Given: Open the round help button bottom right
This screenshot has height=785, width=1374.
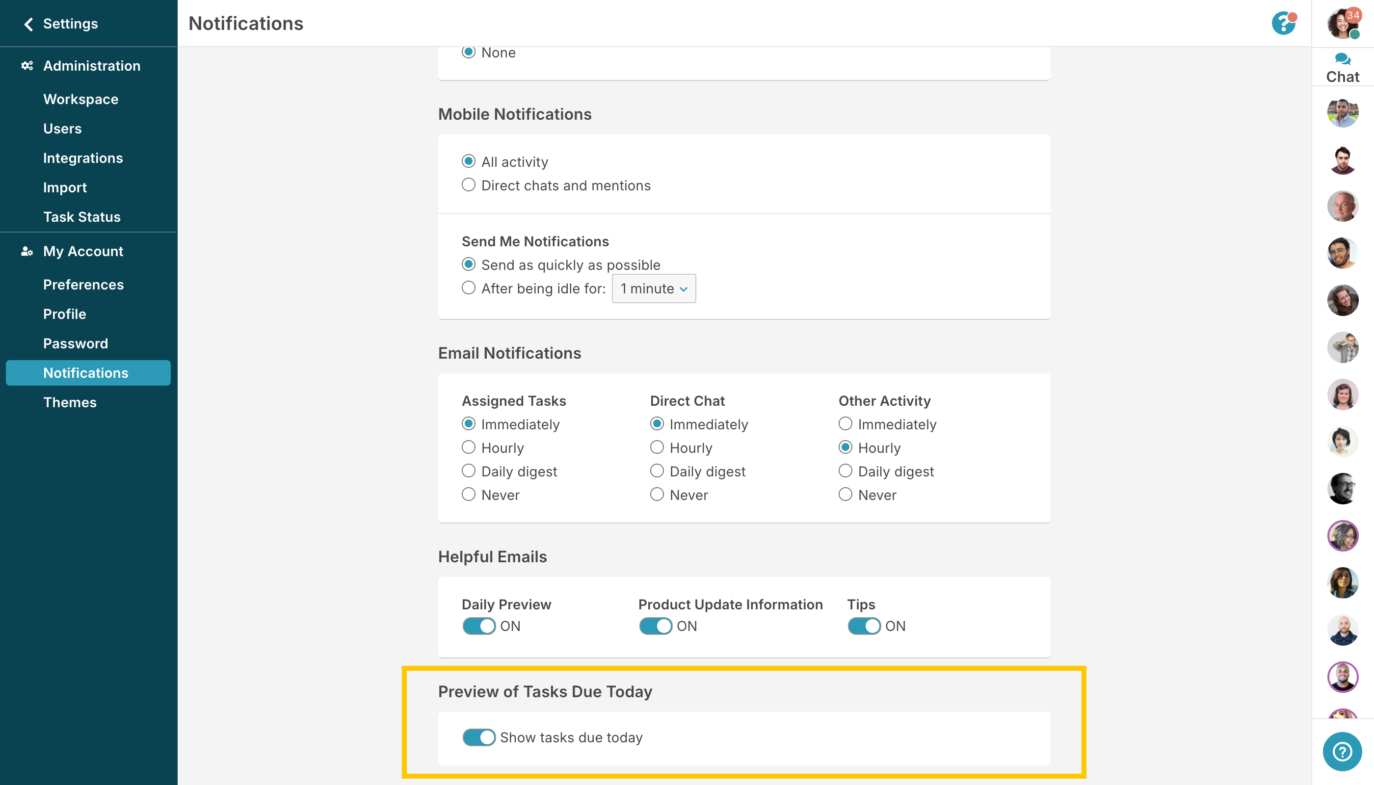Looking at the screenshot, I should pos(1342,752).
